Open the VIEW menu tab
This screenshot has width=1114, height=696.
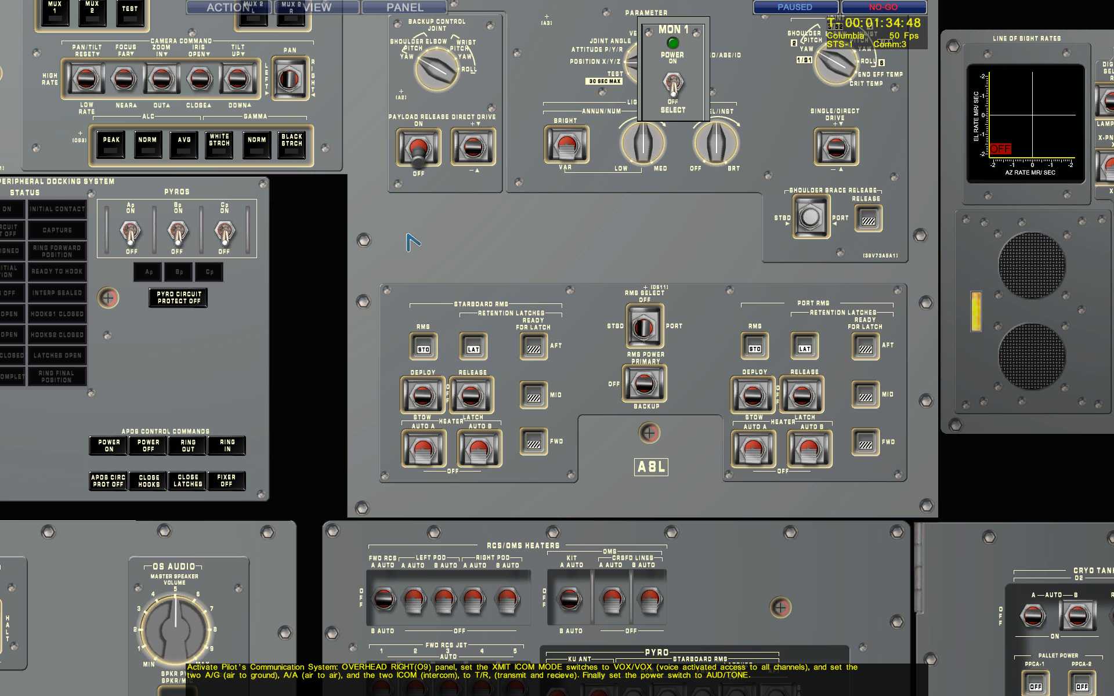tap(317, 8)
